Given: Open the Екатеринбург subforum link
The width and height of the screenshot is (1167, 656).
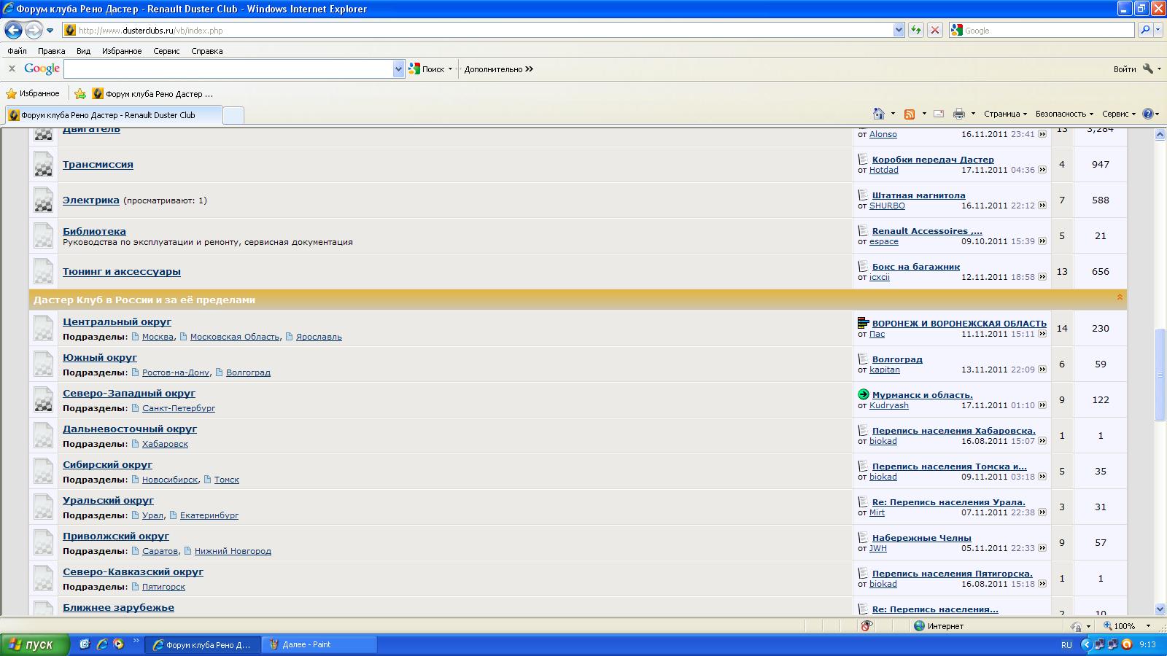Looking at the screenshot, I should coord(209,515).
